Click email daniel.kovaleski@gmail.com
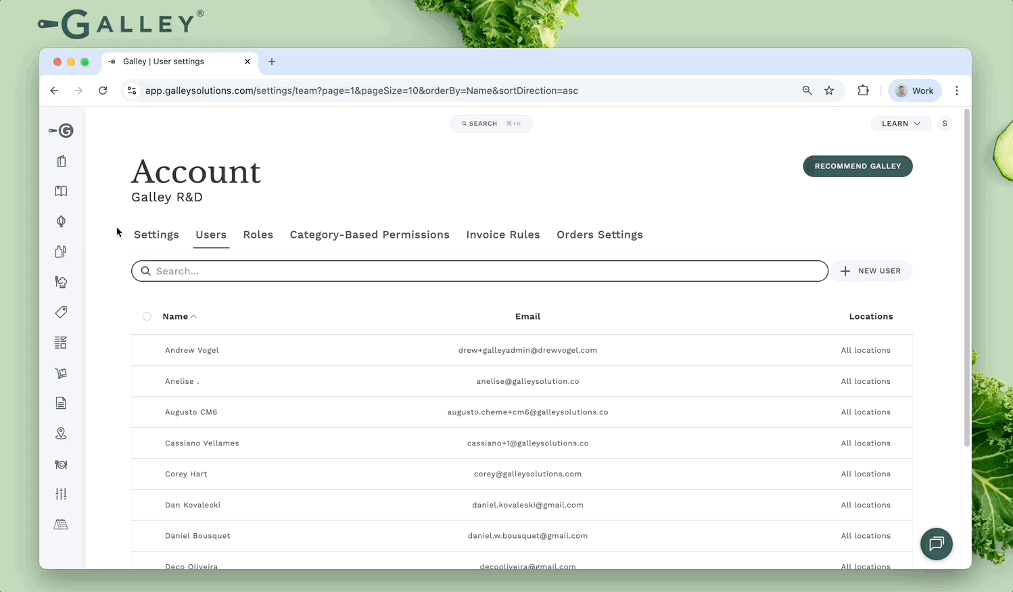Screen dimensions: 1013x592 (x=527, y=505)
